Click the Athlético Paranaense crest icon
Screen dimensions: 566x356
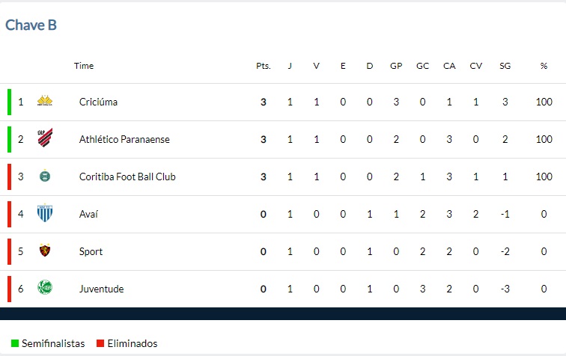point(45,138)
